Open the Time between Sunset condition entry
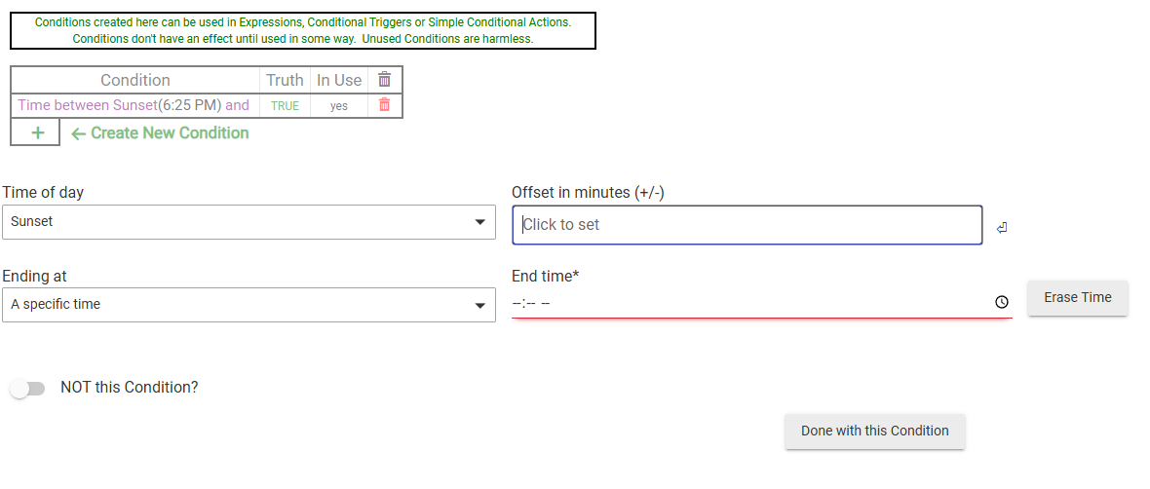 134,105
